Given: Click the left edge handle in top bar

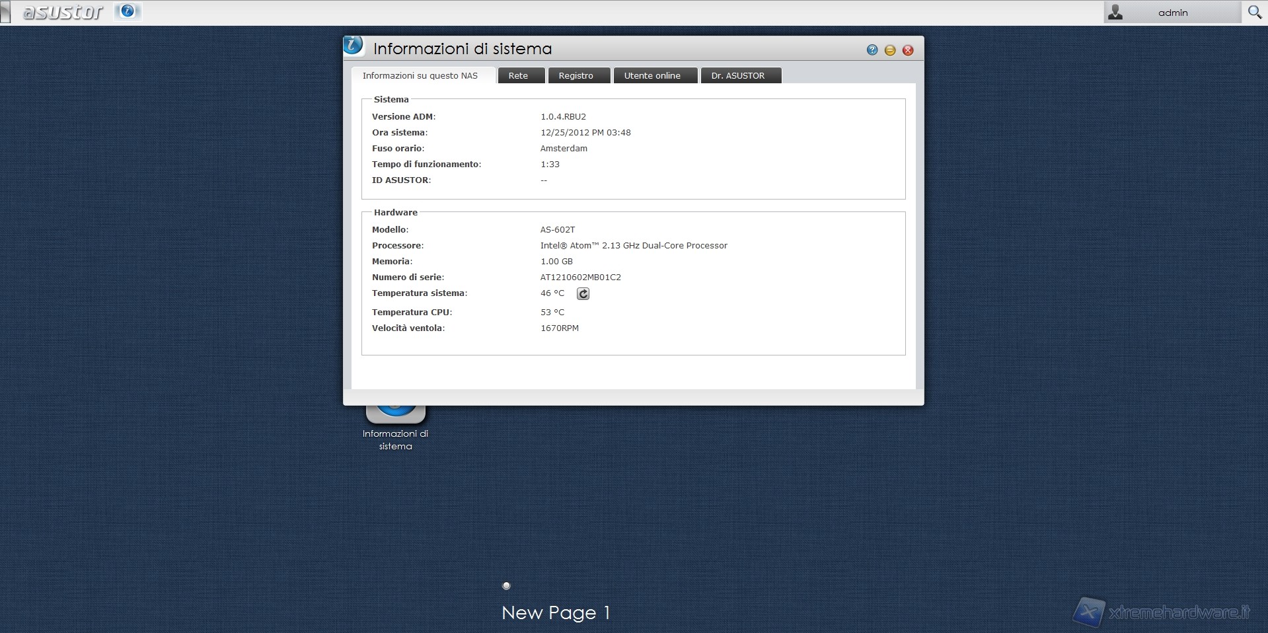Looking at the screenshot, I should tap(5, 13).
